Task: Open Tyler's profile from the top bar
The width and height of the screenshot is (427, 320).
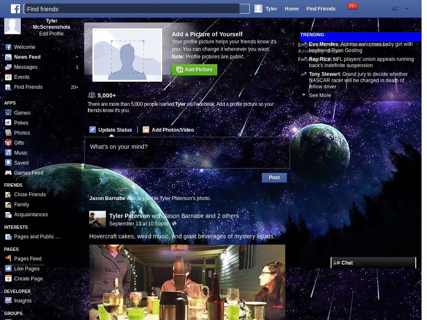Action: (x=266, y=9)
